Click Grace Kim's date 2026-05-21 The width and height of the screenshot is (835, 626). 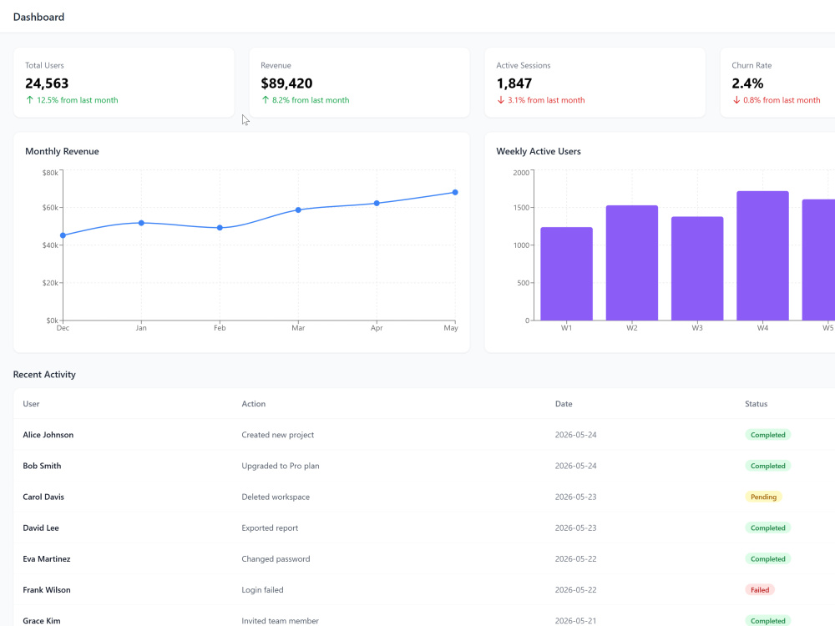(575, 621)
